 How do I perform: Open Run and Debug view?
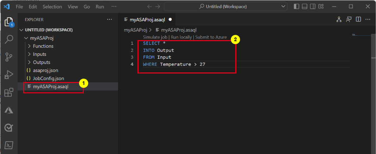(9, 75)
